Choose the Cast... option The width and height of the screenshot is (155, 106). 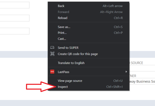pos(88,39)
